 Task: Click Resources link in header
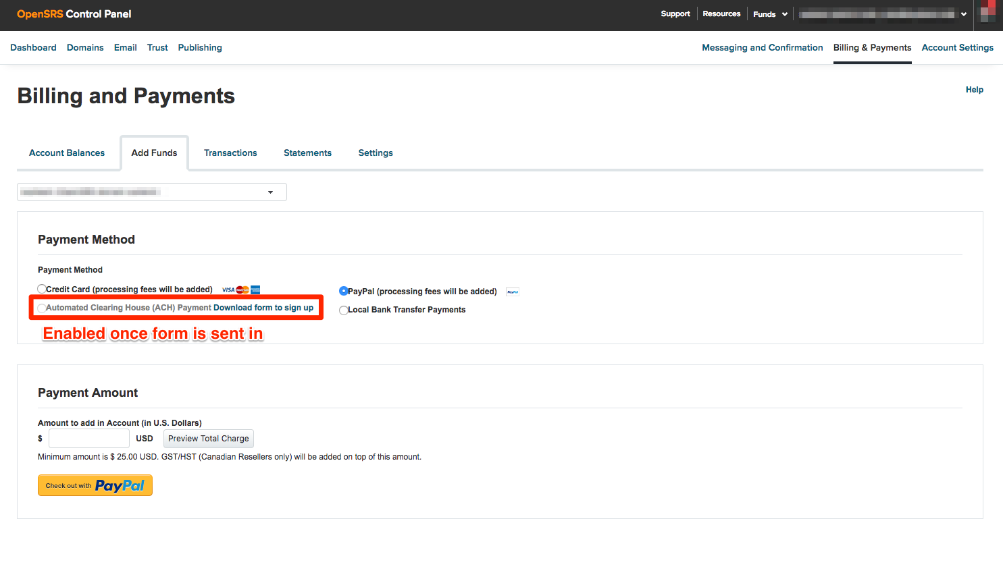point(721,14)
